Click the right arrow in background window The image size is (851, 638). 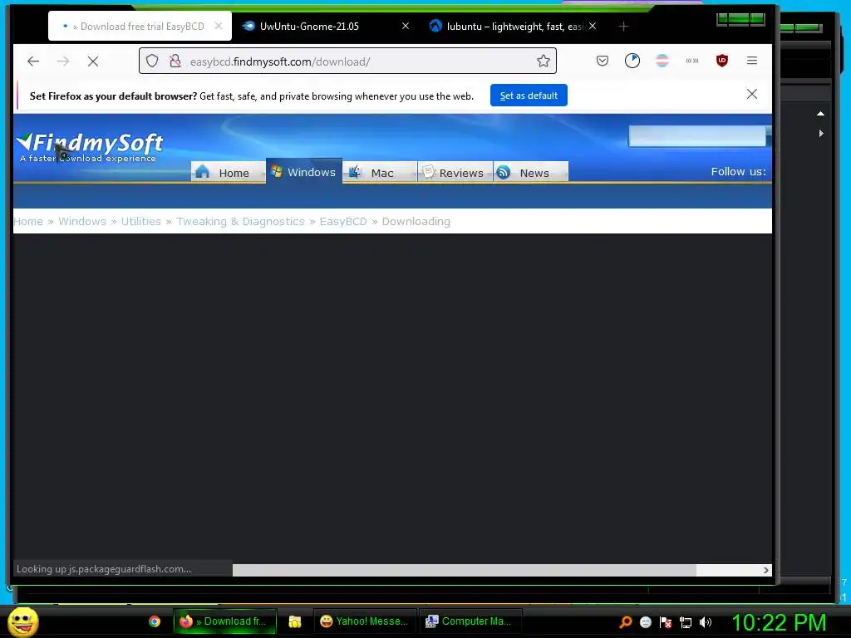821,134
